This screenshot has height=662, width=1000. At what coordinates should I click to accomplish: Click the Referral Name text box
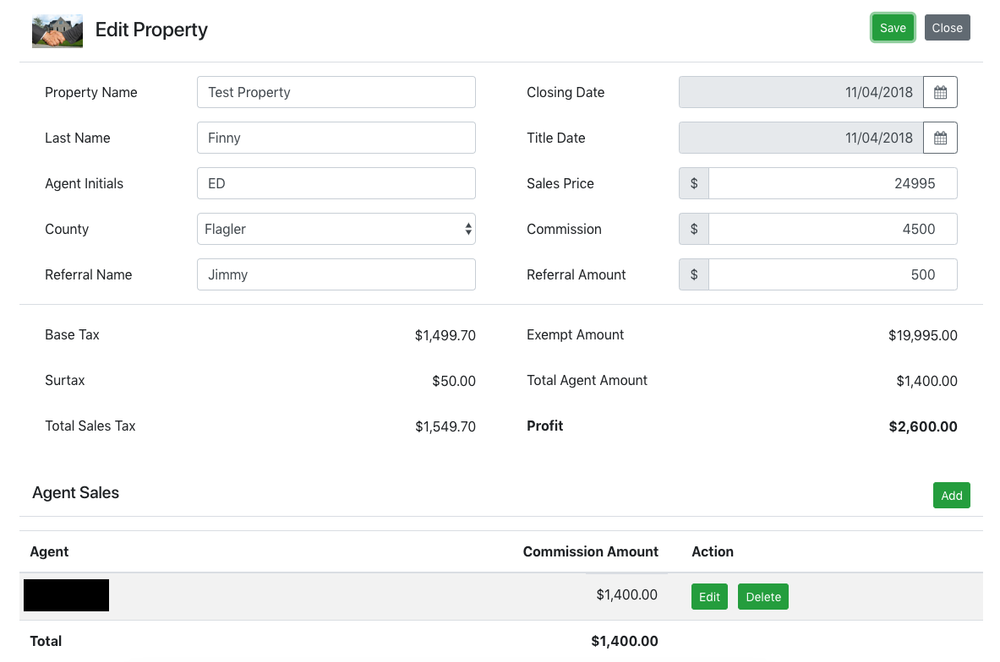point(336,275)
